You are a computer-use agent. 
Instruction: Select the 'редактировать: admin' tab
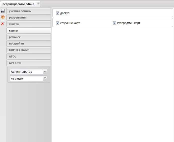click(18, 4)
